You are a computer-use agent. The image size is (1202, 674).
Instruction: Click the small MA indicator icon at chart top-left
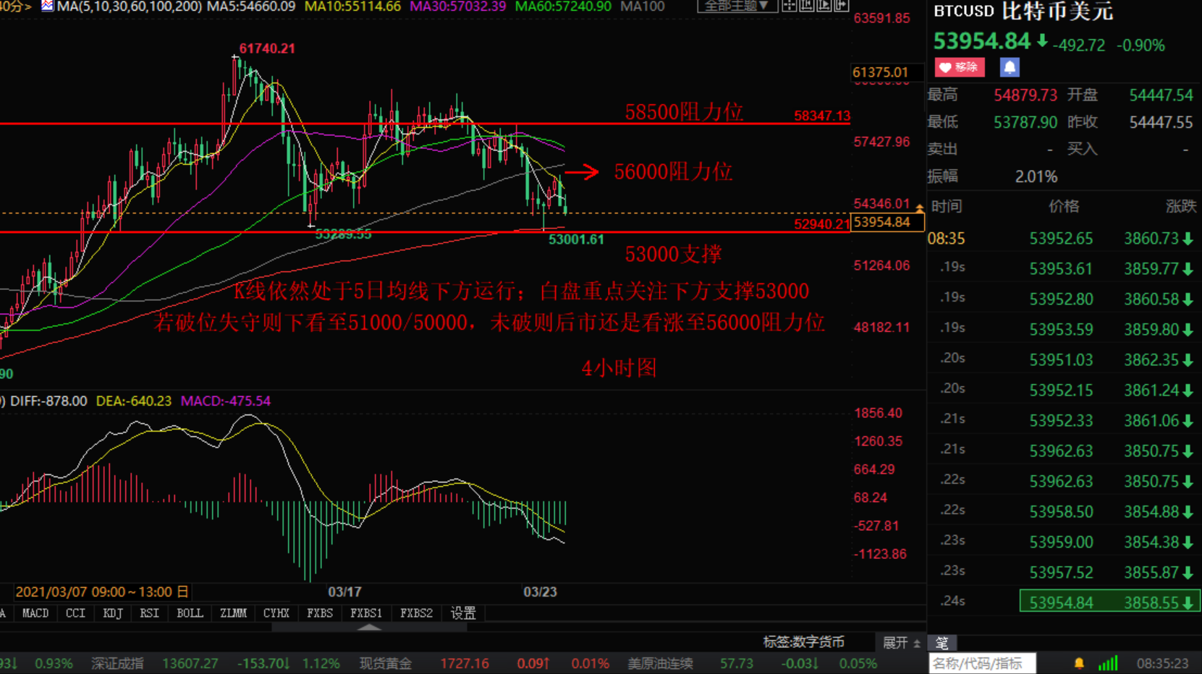[x=47, y=6]
